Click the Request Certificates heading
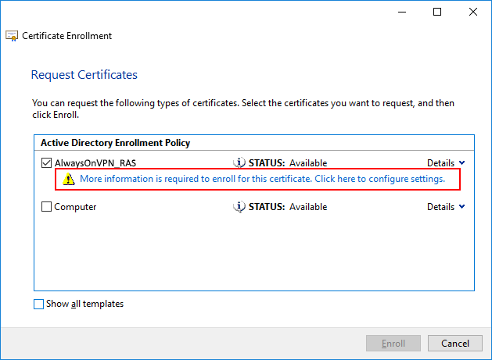The image size is (492, 360). [x=84, y=75]
